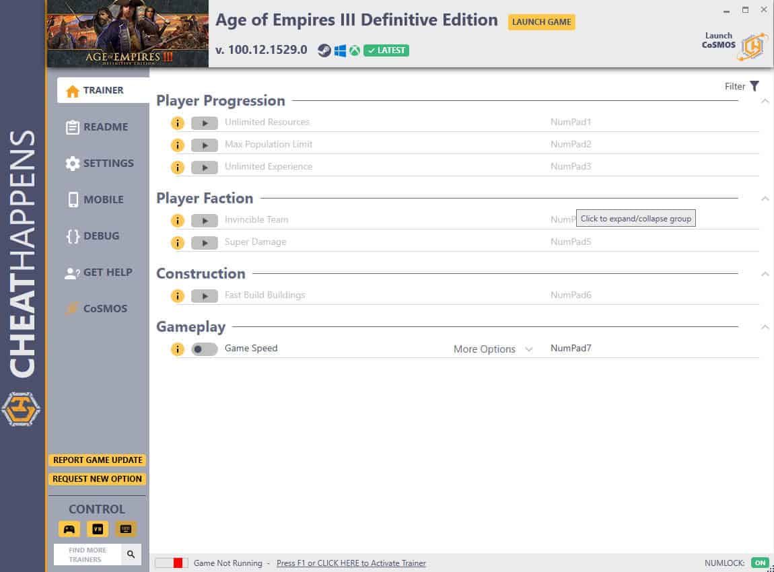Expand More Options for Game Speed
Image resolution: width=774 pixels, height=572 pixels.
(x=493, y=349)
